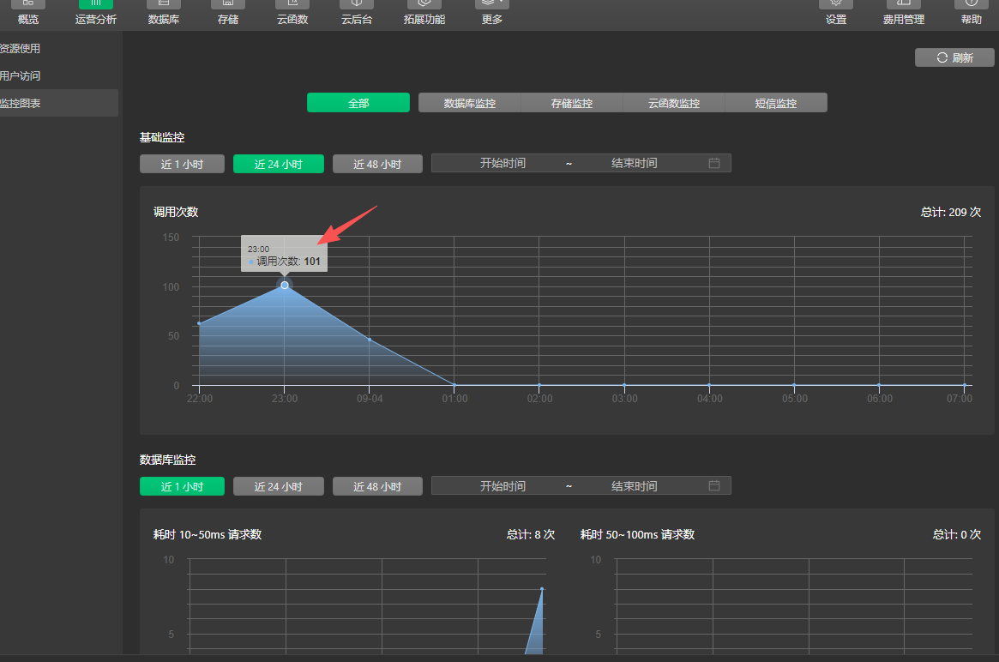Open 设置 settings
999x662 pixels.
[836, 13]
